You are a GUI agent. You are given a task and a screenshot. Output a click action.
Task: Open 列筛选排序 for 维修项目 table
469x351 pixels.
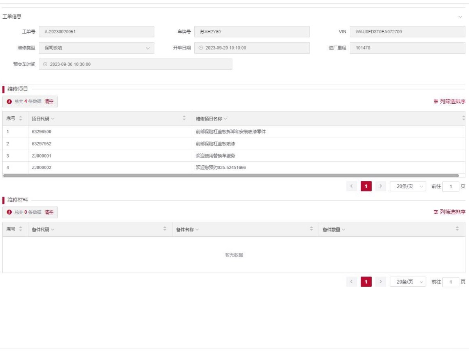pyautogui.click(x=449, y=101)
